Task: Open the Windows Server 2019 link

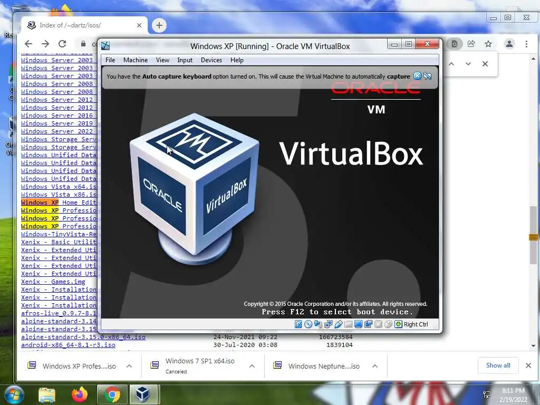Action: click(x=57, y=123)
